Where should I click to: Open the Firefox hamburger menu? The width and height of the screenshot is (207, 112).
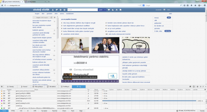(205, 5)
